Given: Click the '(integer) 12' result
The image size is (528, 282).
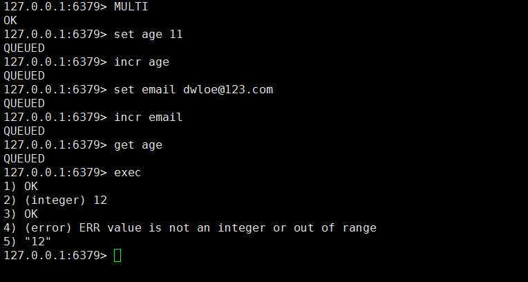Looking at the screenshot, I should [x=66, y=200].
